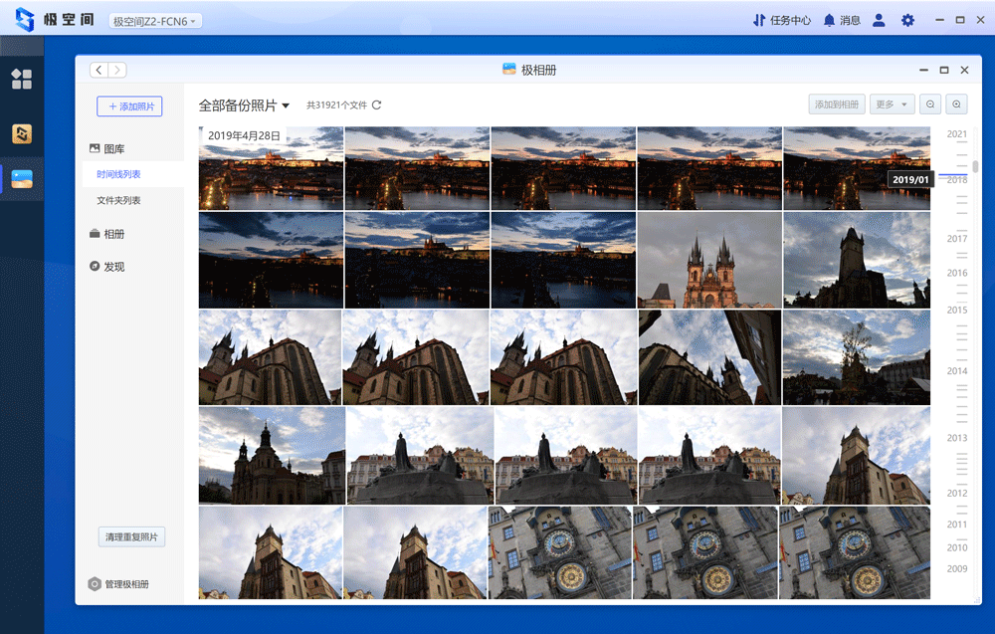Jump to 2011 on timeline
Image resolution: width=995 pixels, height=634 pixels.
[957, 525]
